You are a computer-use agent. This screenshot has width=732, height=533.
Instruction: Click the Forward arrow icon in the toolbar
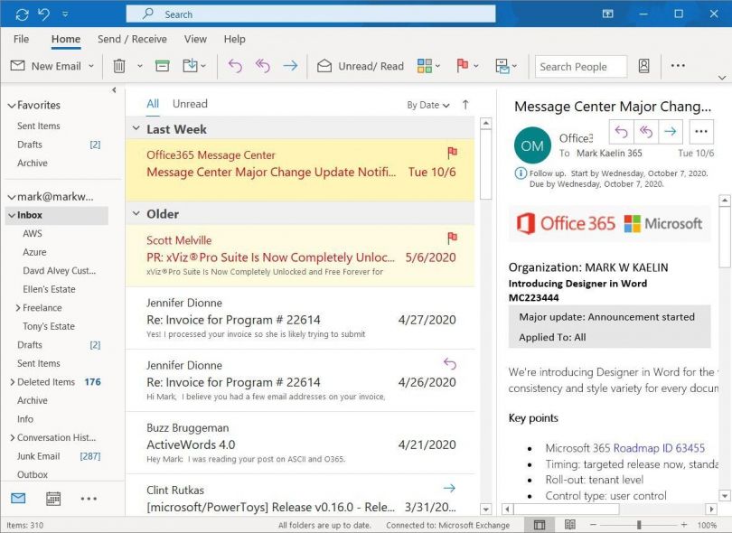pyautogui.click(x=288, y=66)
